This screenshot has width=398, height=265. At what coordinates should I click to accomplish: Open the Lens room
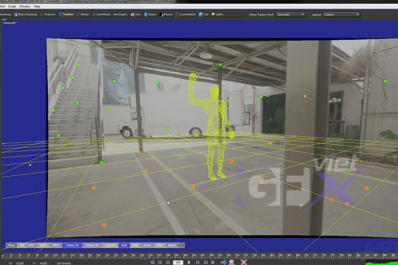[x=137, y=13]
